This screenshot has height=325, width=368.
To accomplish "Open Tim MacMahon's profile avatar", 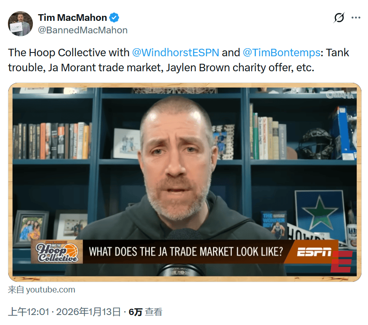I will coord(20,24).
